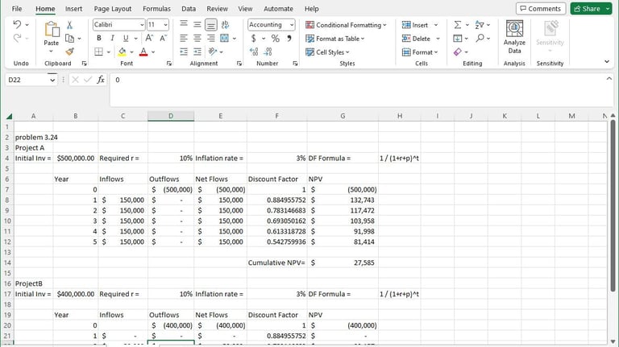Align text to the right
The image size is (619, 347).
pos(211,39)
